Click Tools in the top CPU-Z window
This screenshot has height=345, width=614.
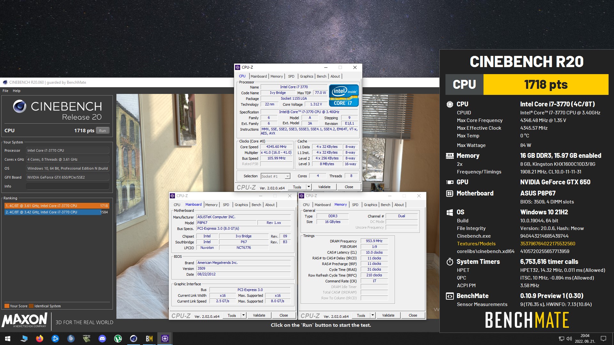[297, 187]
